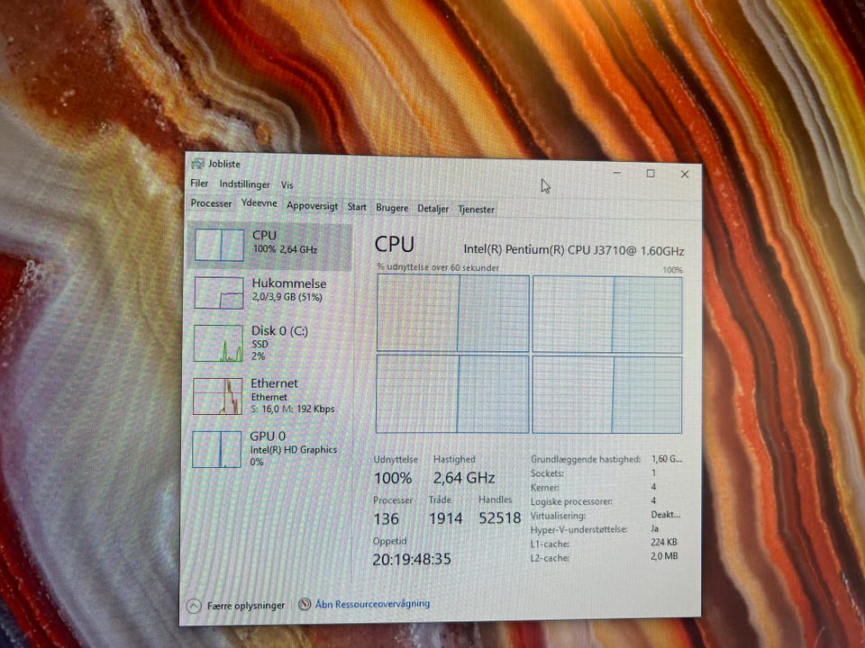Viewport: 865px width, 648px height.
Task: Click the Intel(R) HD Graphics text
Action: tap(294, 450)
